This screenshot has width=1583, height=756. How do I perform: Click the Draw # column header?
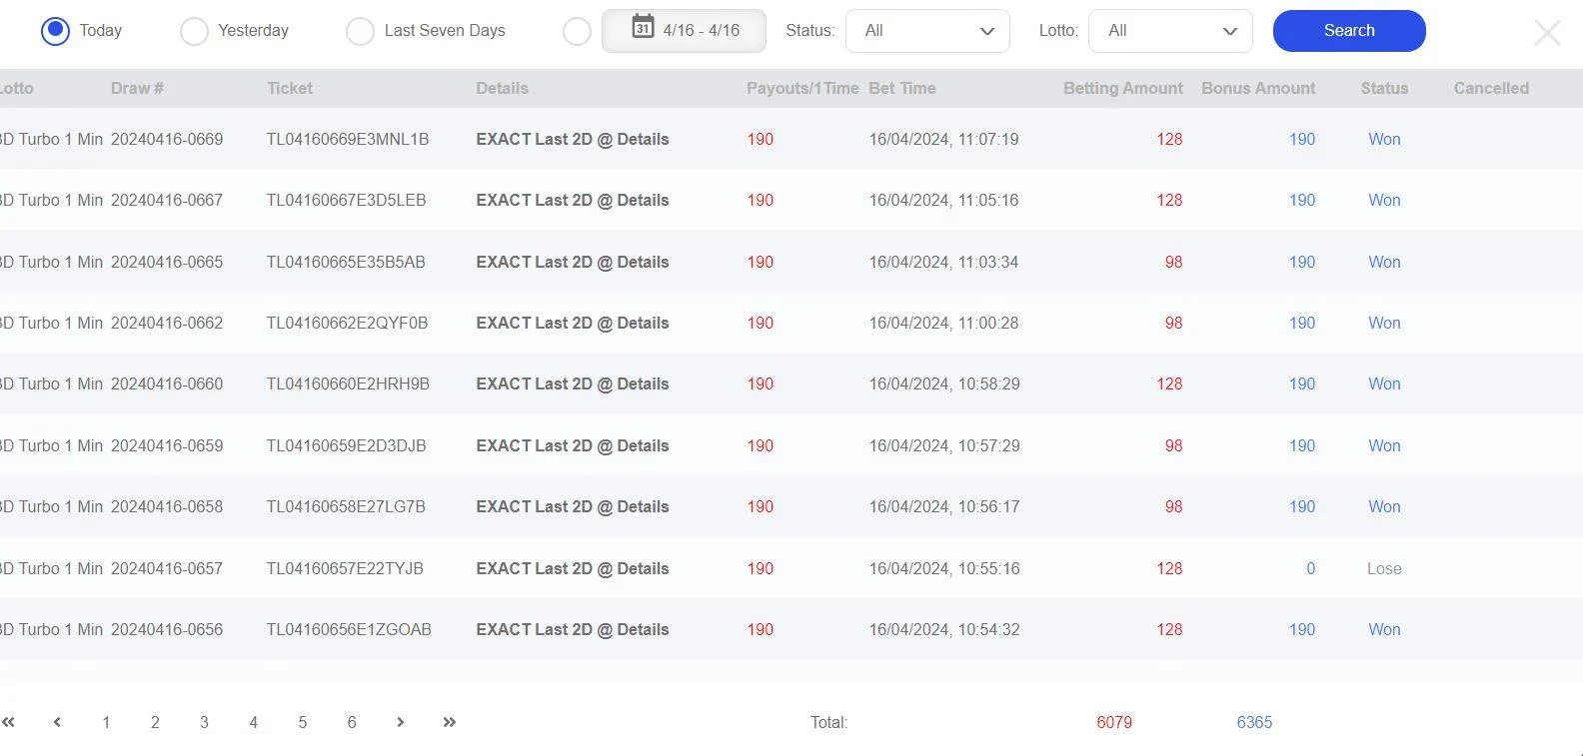137,88
